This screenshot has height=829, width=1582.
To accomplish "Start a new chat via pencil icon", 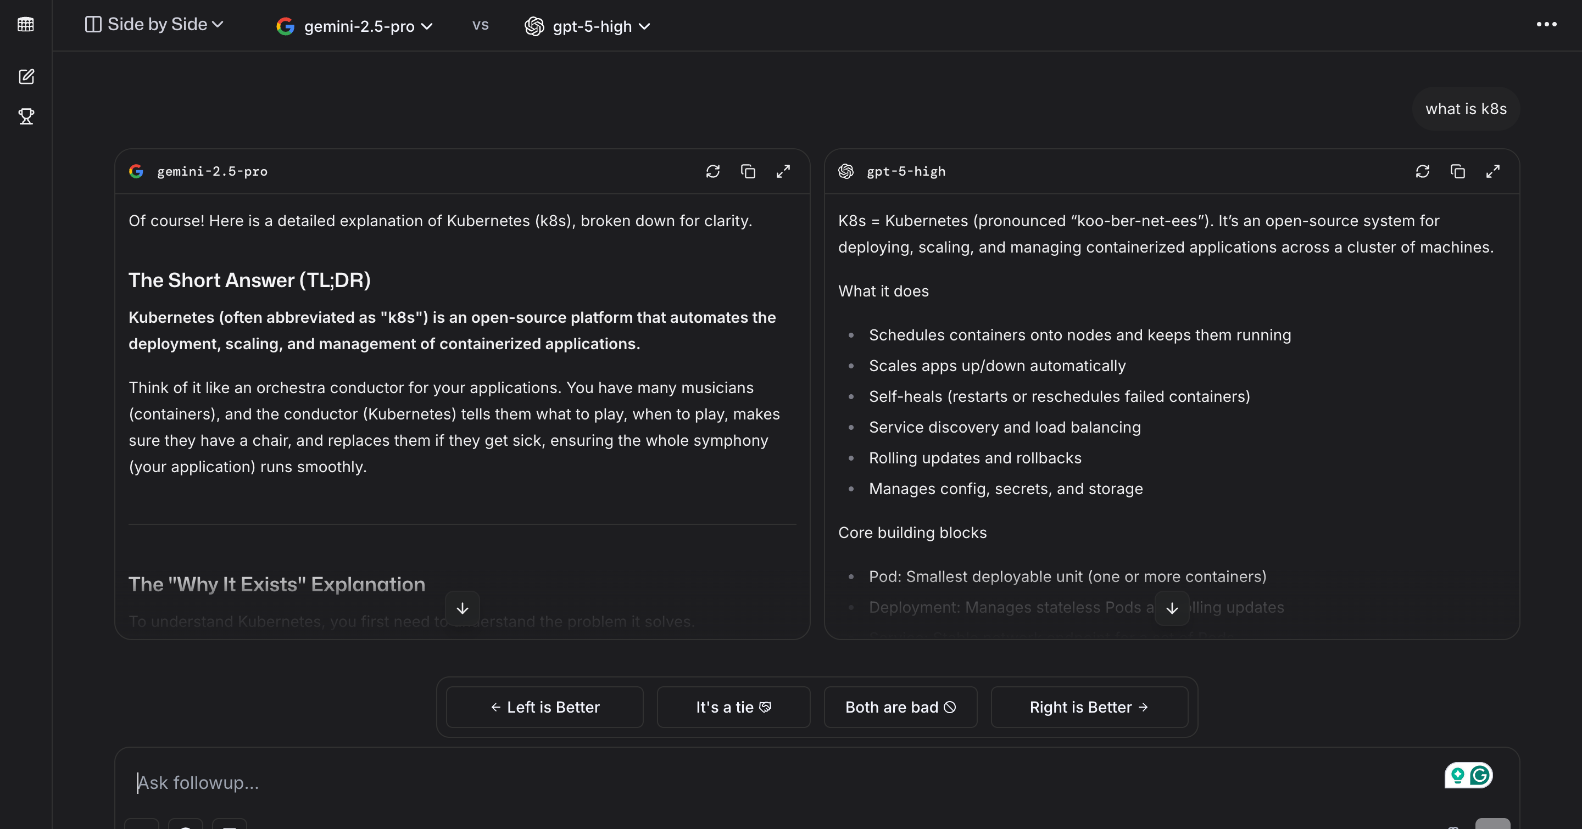I will [26, 77].
